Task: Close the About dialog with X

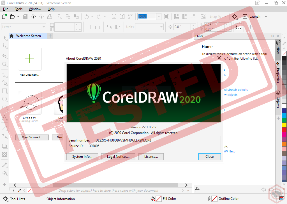Action: pyautogui.click(x=219, y=58)
